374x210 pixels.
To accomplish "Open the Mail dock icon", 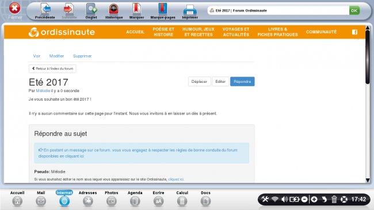I will 41,201.
